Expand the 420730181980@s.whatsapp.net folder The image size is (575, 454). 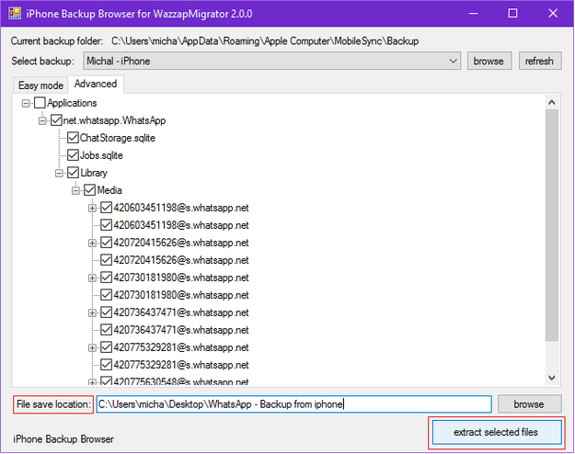[92, 278]
